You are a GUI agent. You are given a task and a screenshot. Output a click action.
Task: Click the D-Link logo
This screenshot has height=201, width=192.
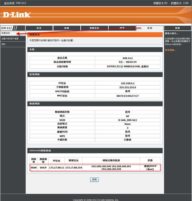pyautogui.click(x=17, y=15)
